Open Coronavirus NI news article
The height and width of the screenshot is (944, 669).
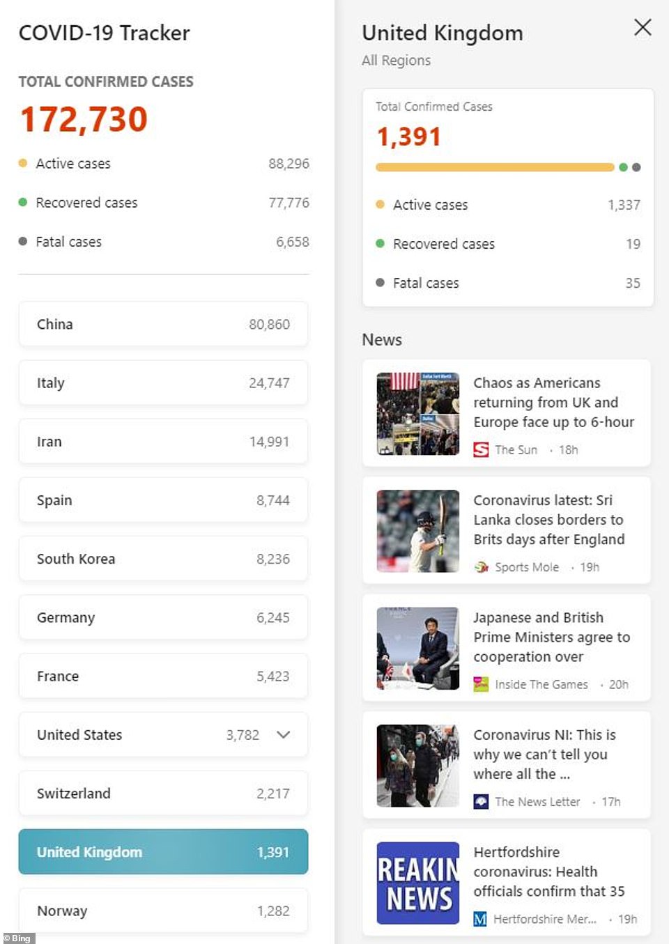tap(544, 754)
